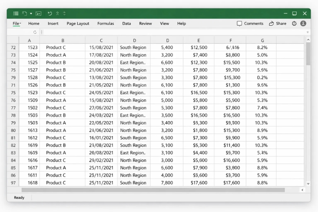Click the account avatar icon
Image resolution: width=318 pixels, height=212 pixels.
(303, 23)
